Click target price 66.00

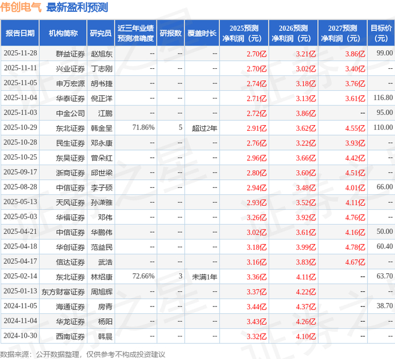point(385,187)
